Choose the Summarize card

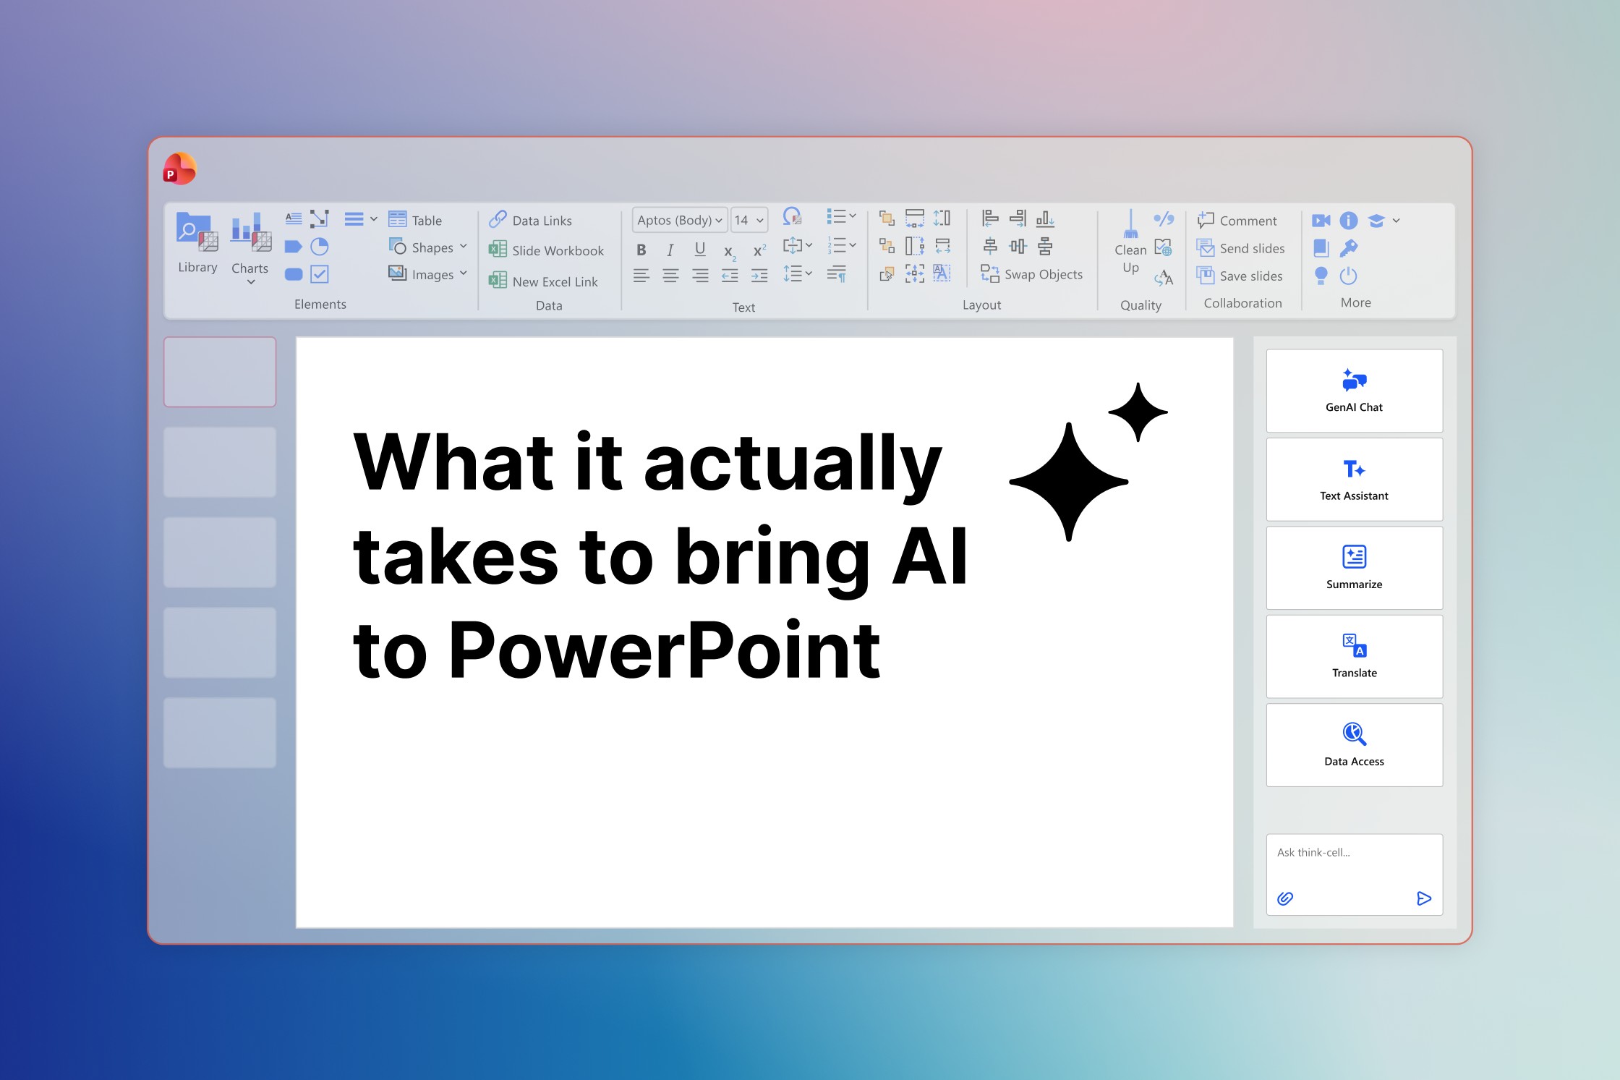1355,569
